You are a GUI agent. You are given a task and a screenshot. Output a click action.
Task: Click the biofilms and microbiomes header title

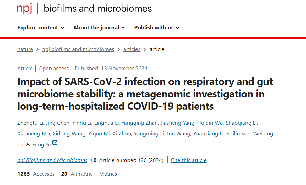pyautogui.click(x=98, y=9)
